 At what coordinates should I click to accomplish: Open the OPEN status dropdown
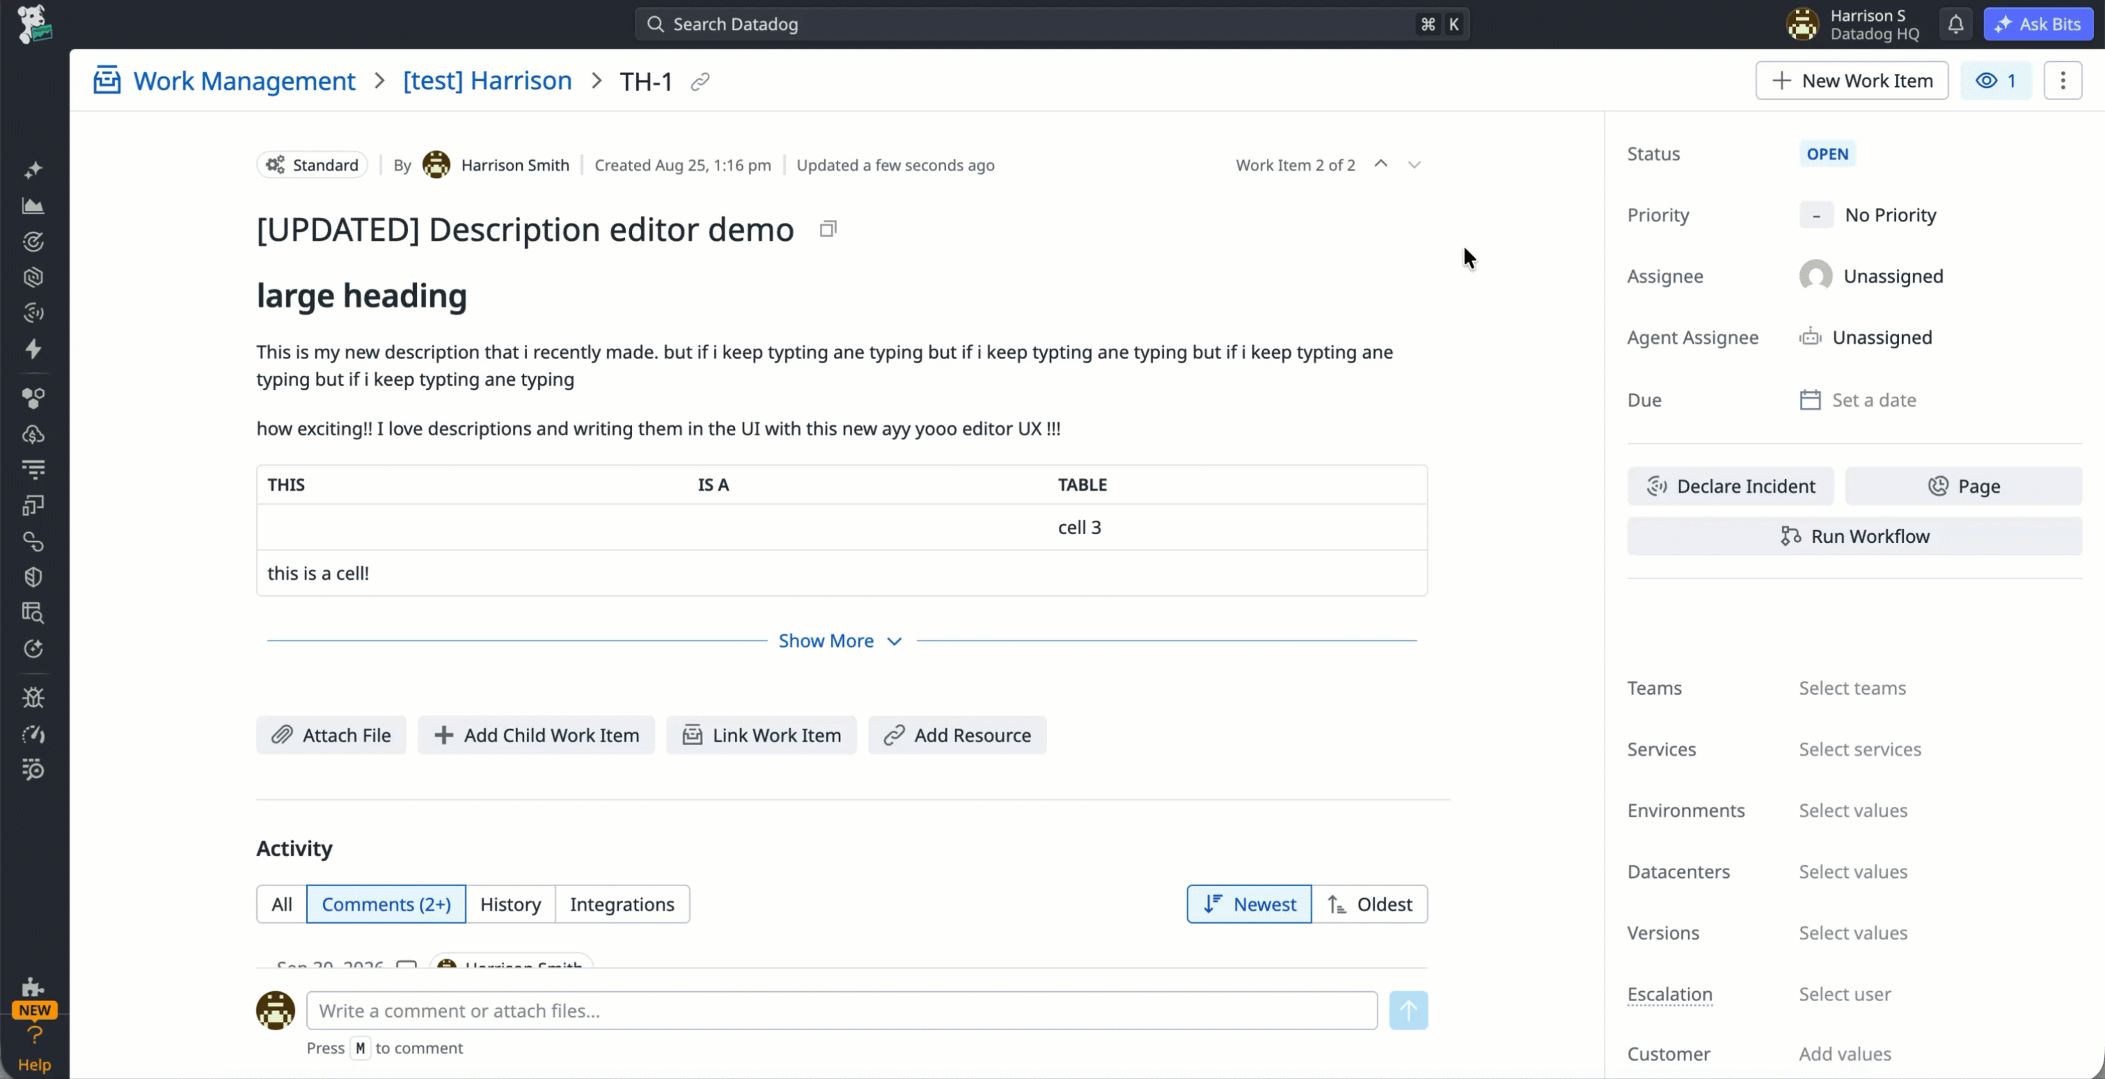pyautogui.click(x=1827, y=154)
